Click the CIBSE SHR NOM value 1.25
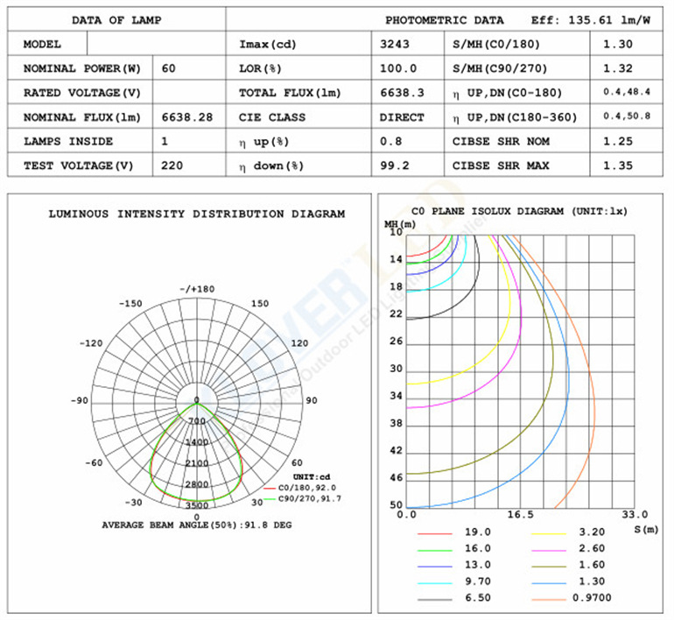The image size is (674, 620). tap(618, 141)
